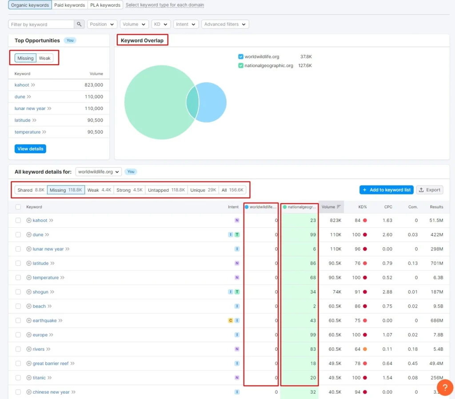Click the plus icon beside great barrier reef
The width and height of the screenshot is (455, 399).
tap(29, 363)
